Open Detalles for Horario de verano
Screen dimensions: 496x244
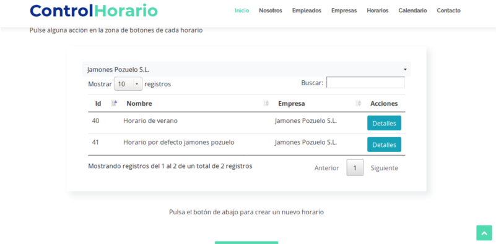(x=384, y=123)
